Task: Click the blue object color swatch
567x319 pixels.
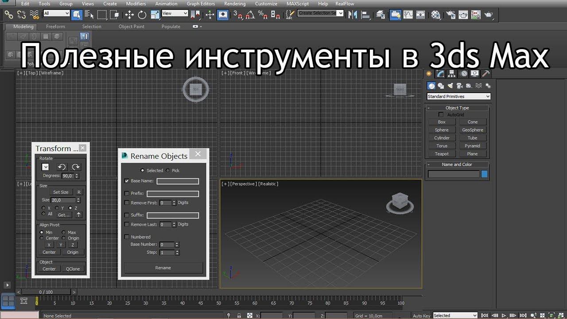Action: click(484, 174)
